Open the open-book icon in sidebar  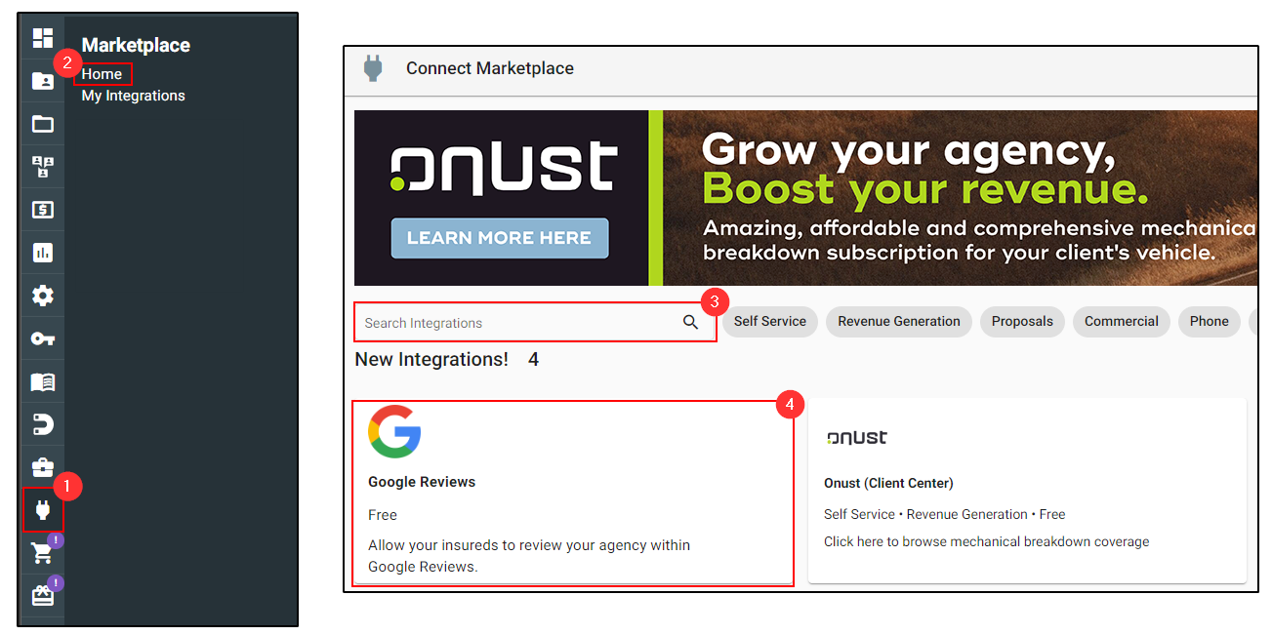(x=43, y=381)
